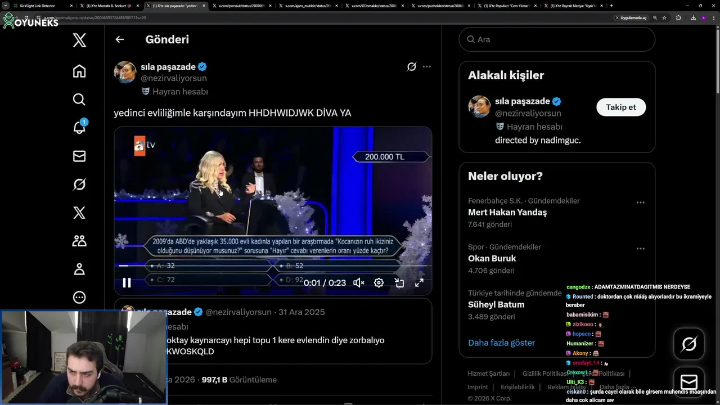Open Okan Buruk trending topic

492,259
